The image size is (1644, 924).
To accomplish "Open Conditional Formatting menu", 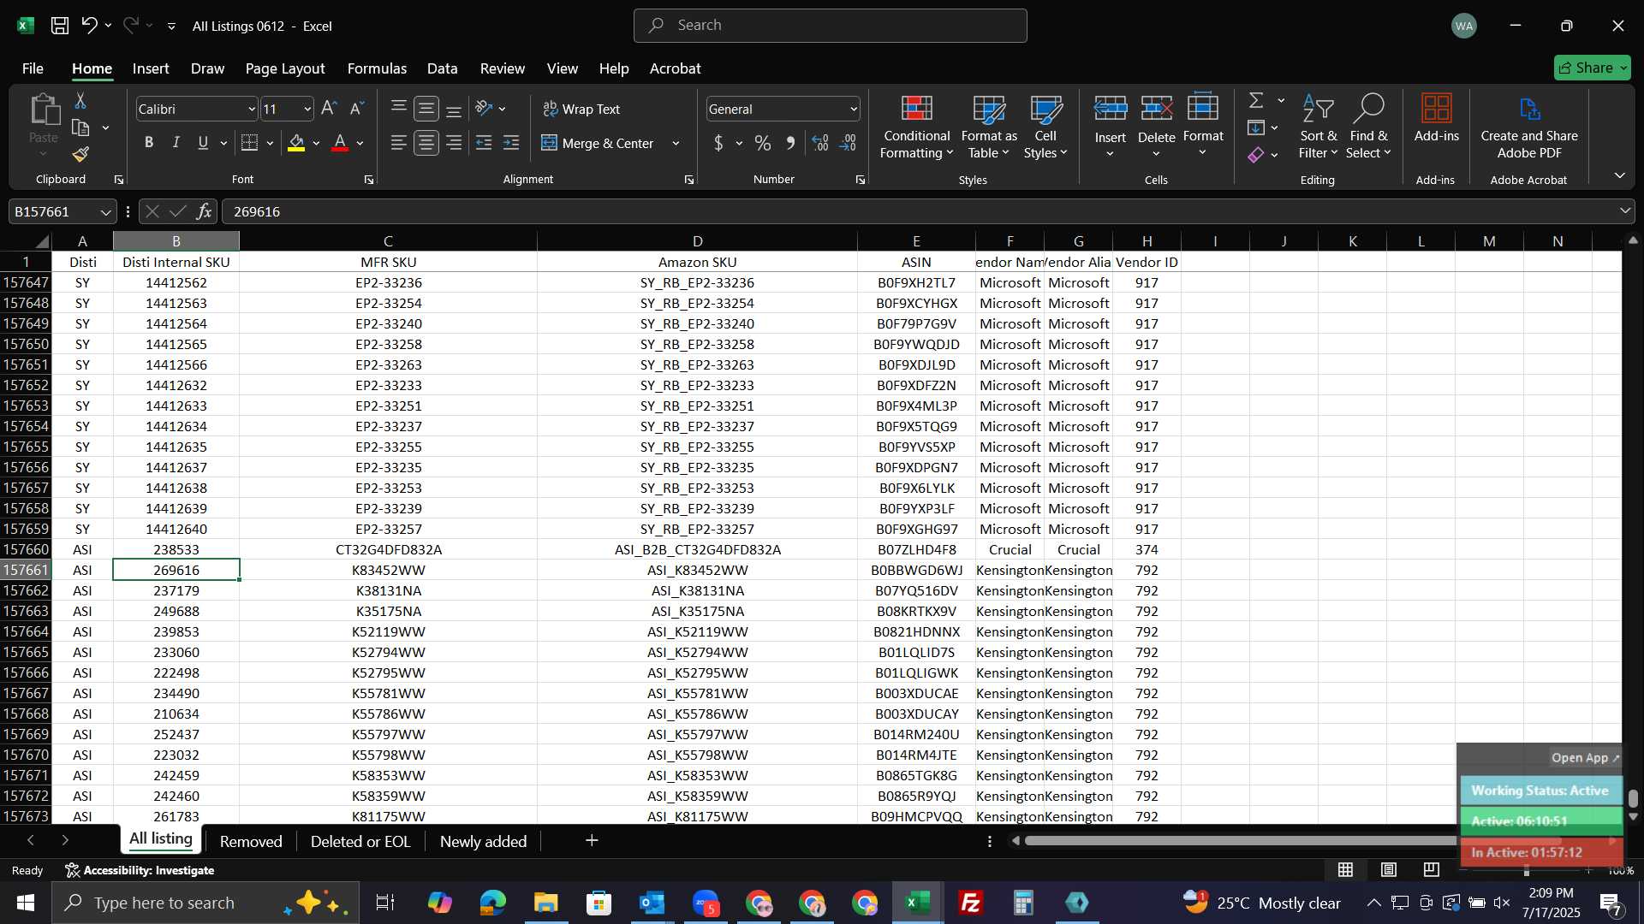I will pyautogui.click(x=916, y=126).
